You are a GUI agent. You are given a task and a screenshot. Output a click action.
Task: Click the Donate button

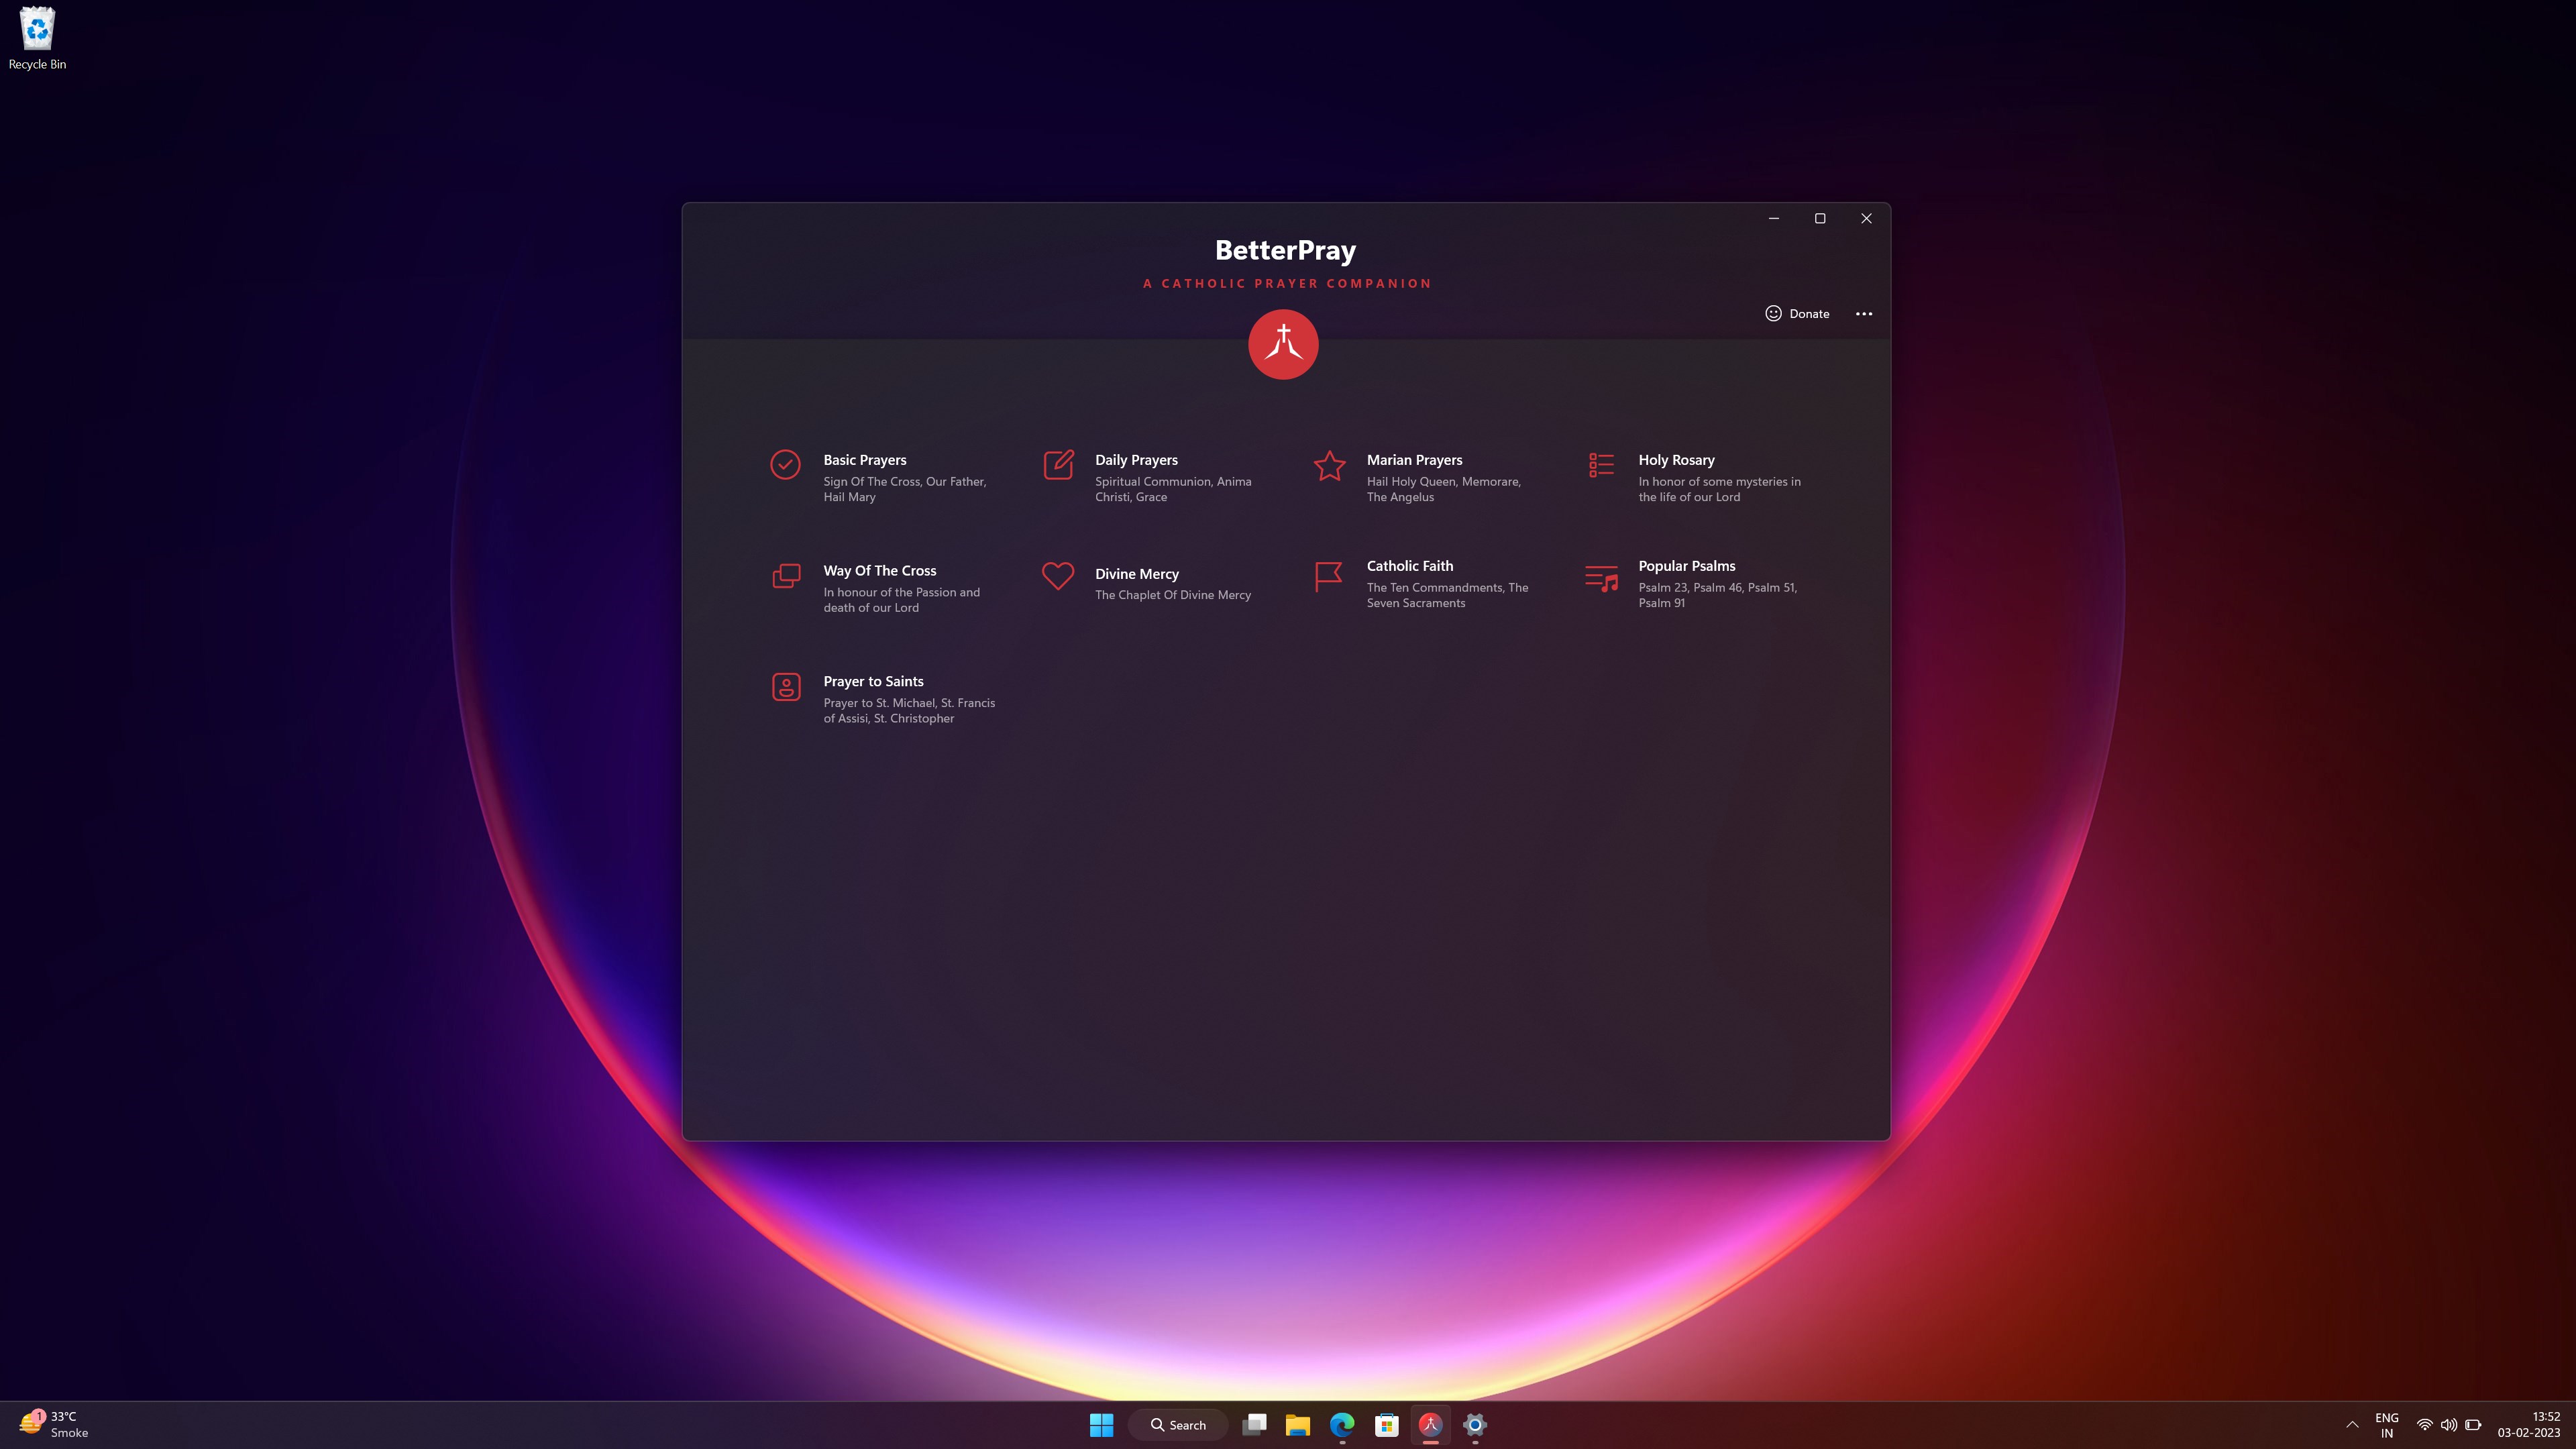click(x=1797, y=313)
